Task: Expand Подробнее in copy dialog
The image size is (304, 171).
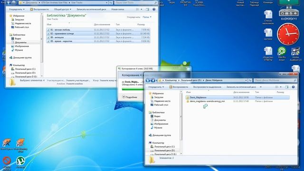Action: click(130, 97)
